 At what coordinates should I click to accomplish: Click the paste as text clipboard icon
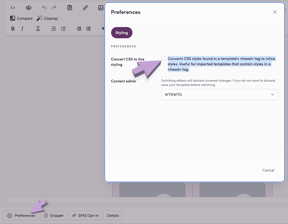pos(70,8)
